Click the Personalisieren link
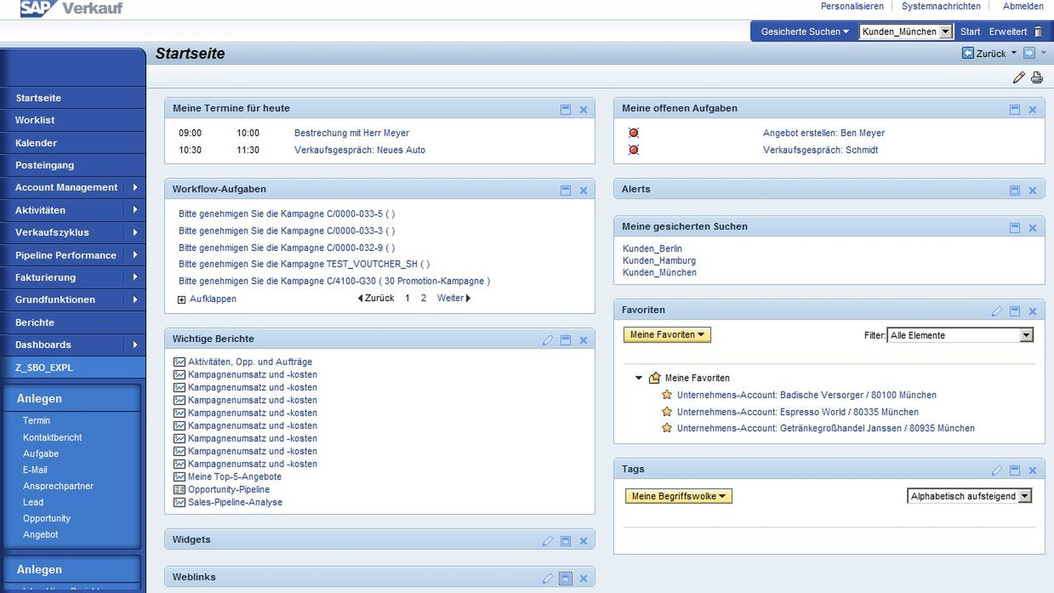The height and width of the screenshot is (593, 1054). tap(852, 6)
